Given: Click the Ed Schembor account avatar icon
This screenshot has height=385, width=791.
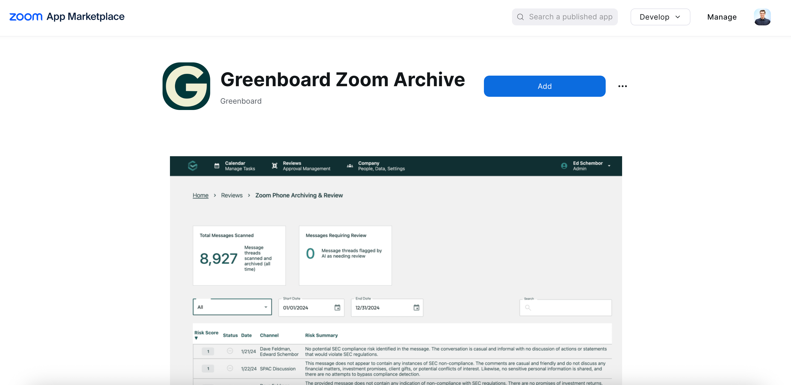Looking at the screenshot, I should click(564, 166).
